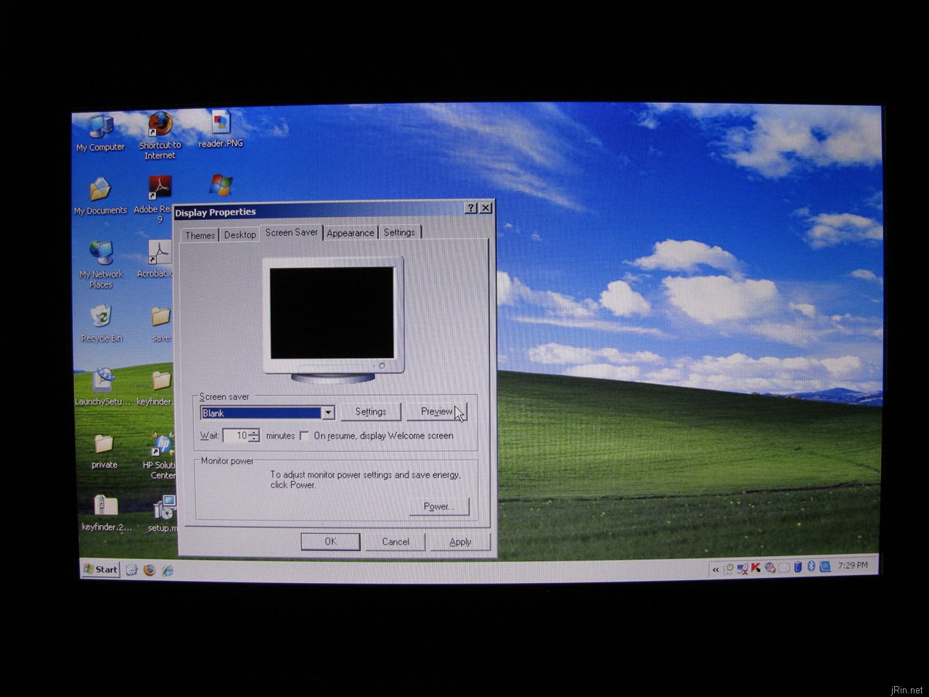Switch to the Settings tab
929x697 pixels.
399,232
